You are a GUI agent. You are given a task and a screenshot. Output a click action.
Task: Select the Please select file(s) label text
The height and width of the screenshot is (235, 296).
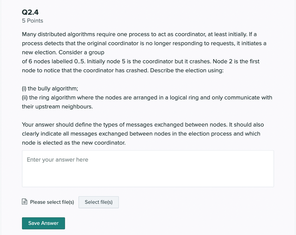pyautogui.click(x=52, y=202)
